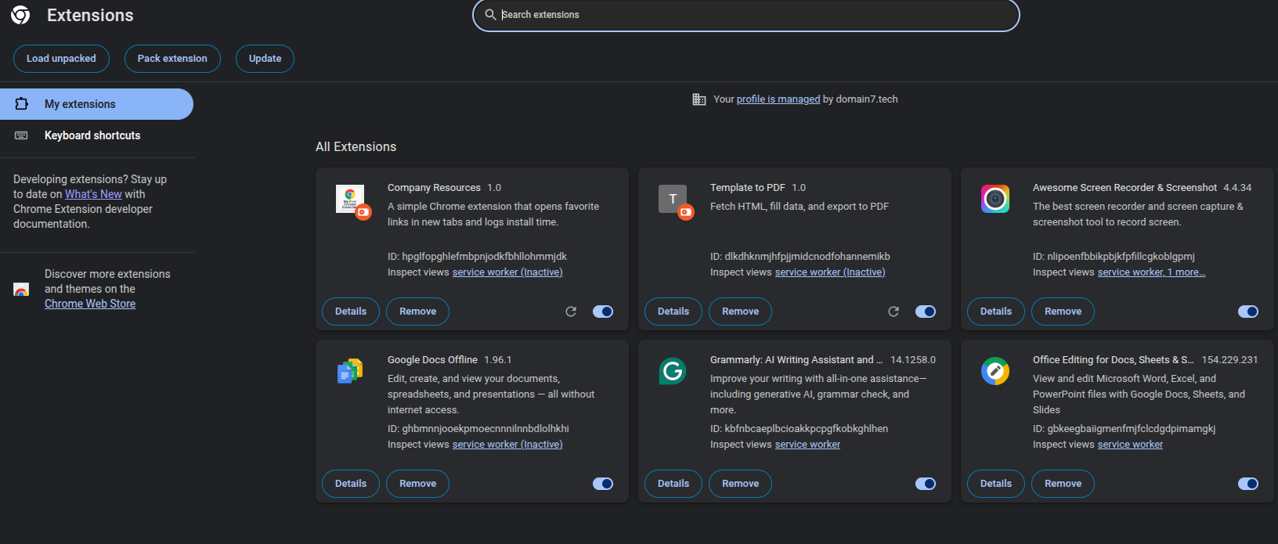The width and height of the screenshot is (1278, 544).
Task: Open Details for Template to PDF
Action: tap(673, 312)
